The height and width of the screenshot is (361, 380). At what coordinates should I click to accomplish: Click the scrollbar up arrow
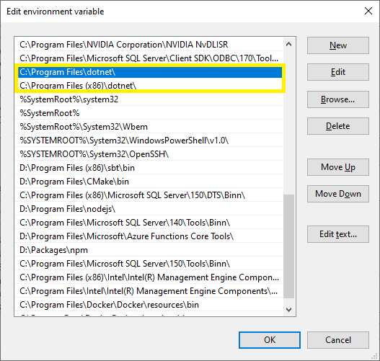coord(288,44)
